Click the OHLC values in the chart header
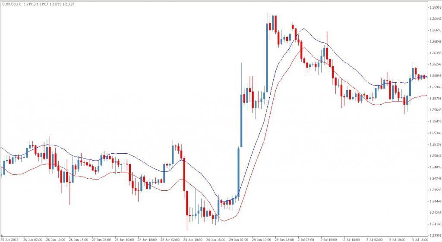 [x=49, y=4]
